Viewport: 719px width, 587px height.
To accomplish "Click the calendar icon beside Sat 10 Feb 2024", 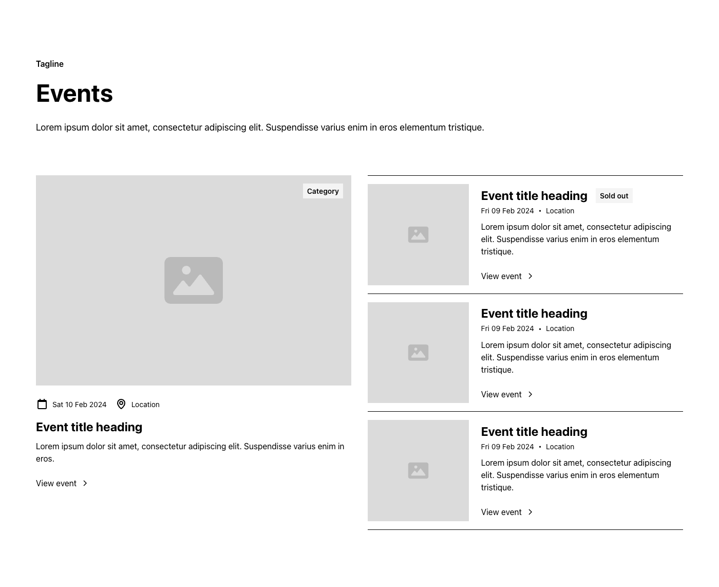I will coord(42,405).
